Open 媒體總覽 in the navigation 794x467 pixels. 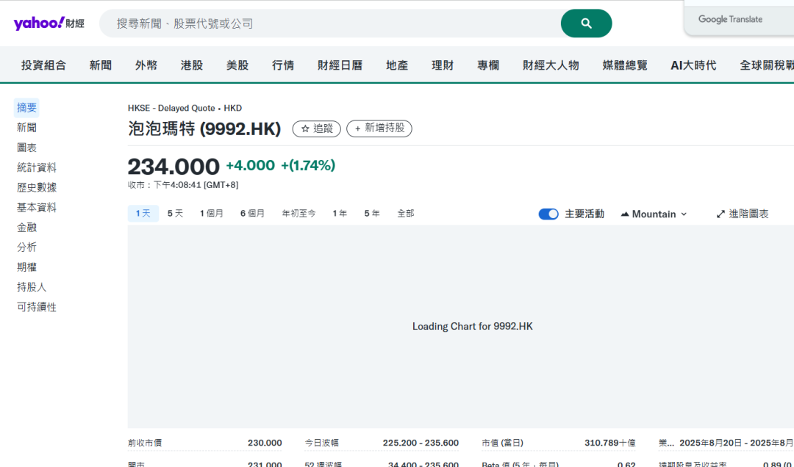point(625,65)
